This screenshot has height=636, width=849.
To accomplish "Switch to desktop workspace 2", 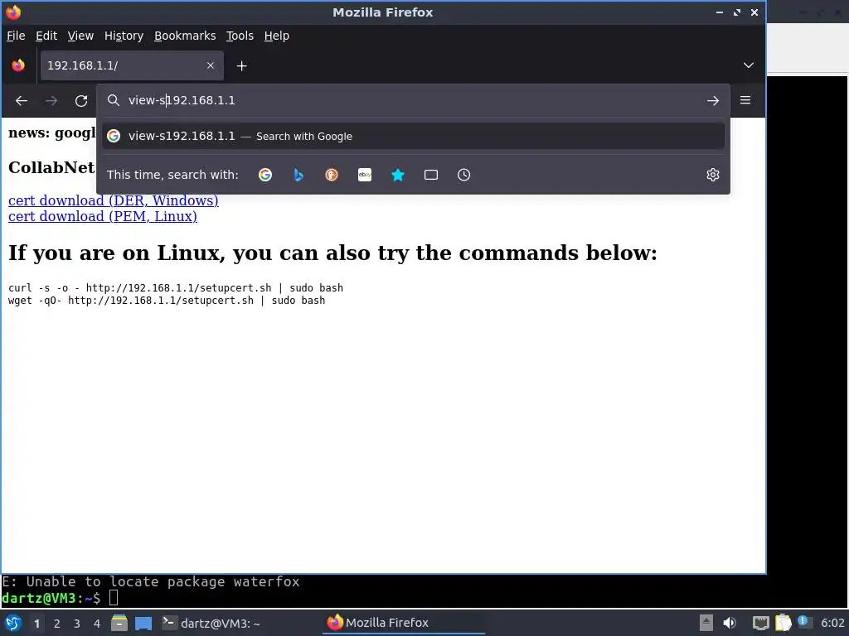I will click(x=56, y=624).
